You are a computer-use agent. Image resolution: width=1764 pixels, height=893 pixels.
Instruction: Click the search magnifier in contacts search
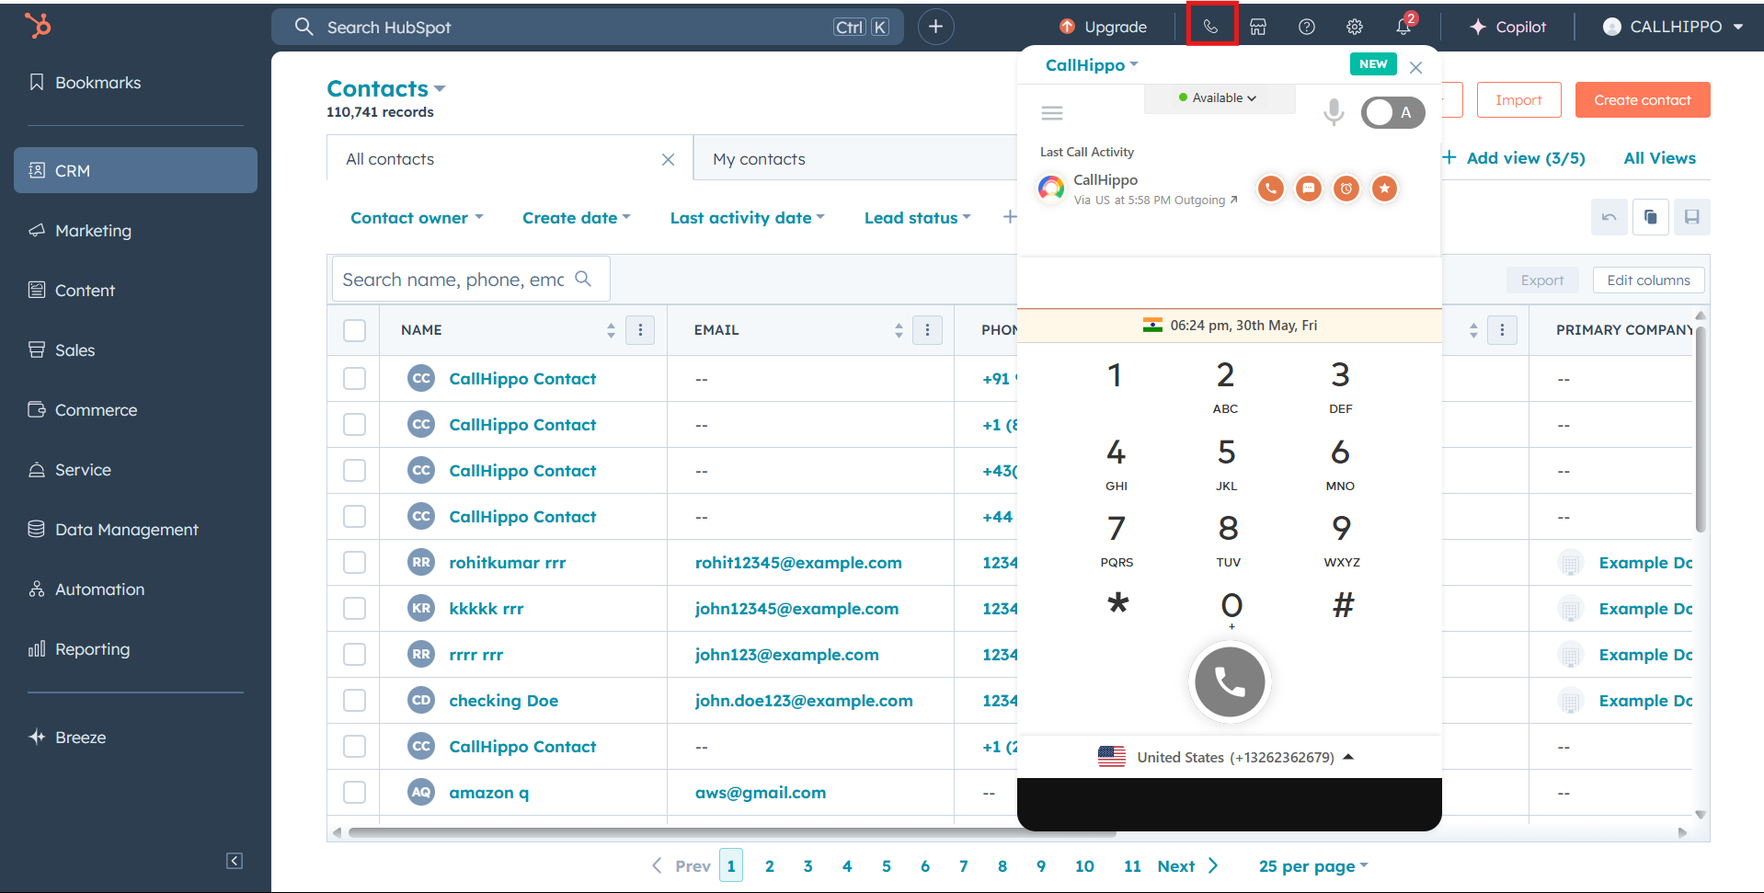[583, 279]
